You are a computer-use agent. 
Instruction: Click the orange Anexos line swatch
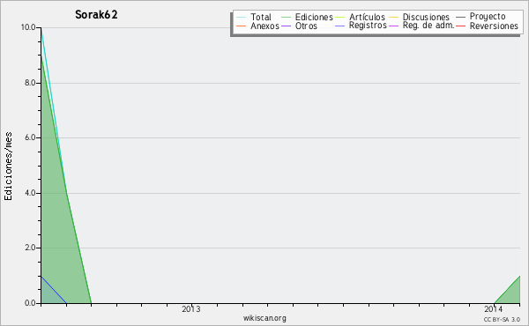[x=242, y=26]
